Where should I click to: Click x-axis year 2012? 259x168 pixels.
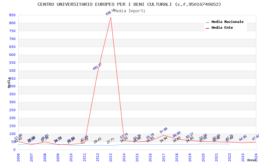pyautogui.click(x=98, y=157)
